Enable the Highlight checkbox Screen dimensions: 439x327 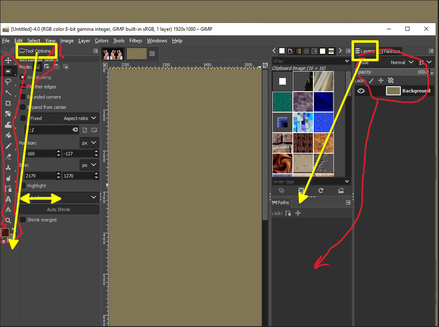23,186
